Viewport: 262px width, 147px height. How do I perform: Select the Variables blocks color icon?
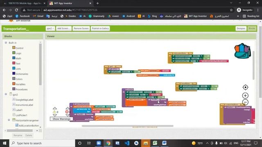pos(14,84)
